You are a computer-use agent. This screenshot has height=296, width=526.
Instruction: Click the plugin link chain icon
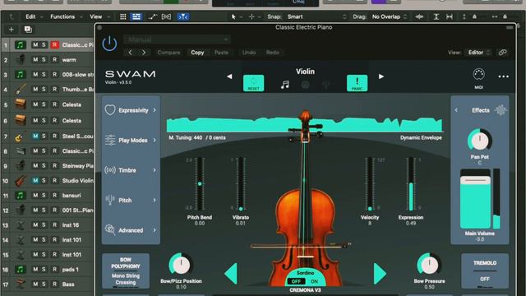502,53
